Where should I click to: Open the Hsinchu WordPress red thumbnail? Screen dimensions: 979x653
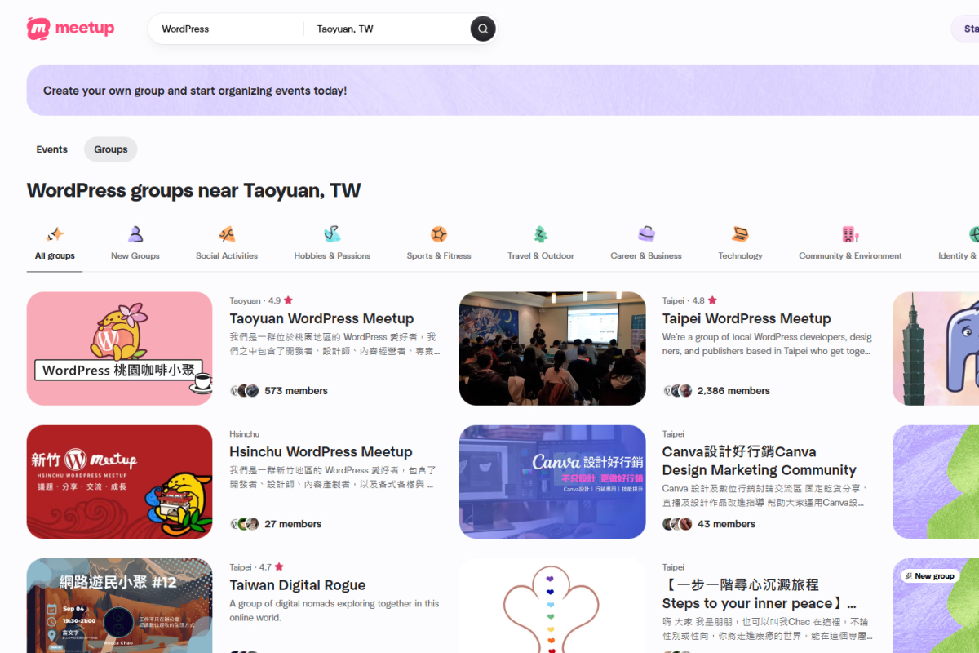click(119, 482)
